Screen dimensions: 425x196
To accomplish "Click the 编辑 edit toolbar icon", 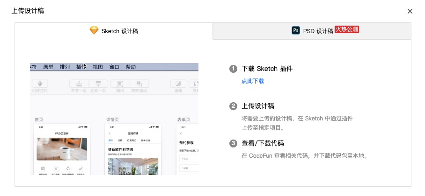I will pos(178,84).
